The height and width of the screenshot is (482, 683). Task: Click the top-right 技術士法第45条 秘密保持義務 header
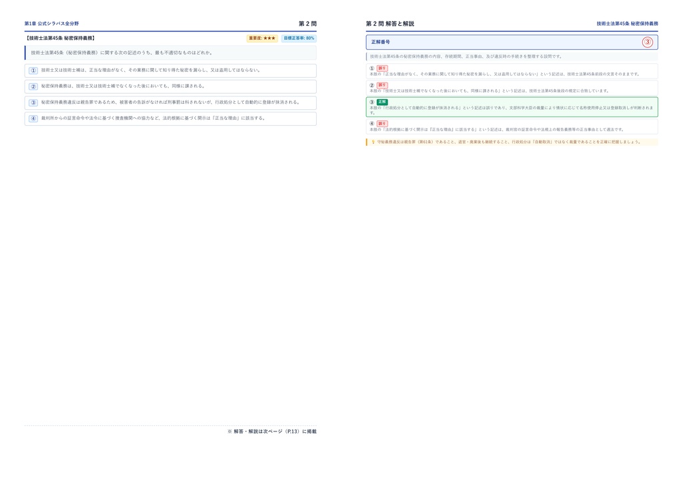pos(627,23)
